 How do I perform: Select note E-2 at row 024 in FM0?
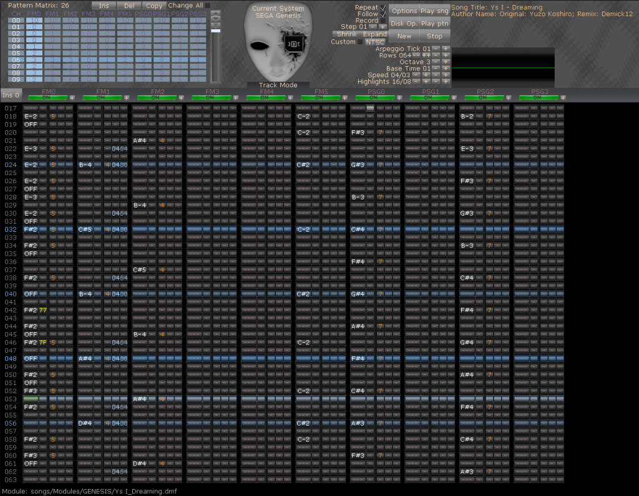click(x=31, y=165)
